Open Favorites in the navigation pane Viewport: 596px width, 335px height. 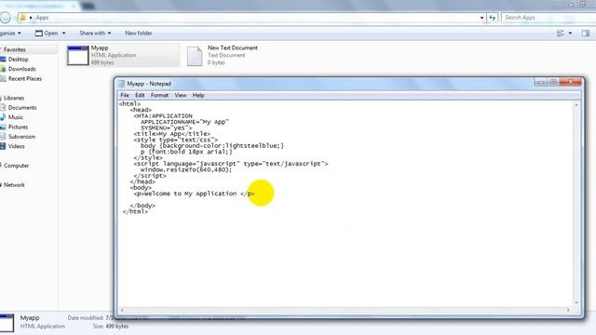point(15,49)
